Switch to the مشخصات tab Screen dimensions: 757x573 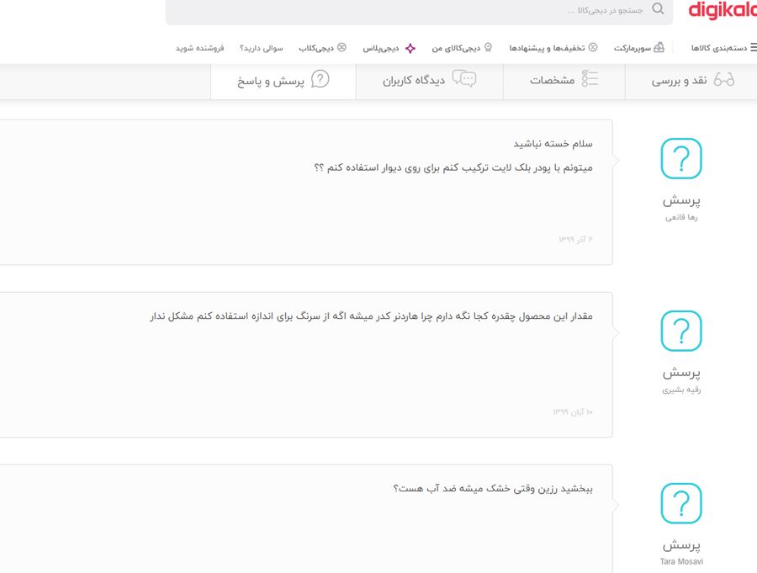tap(564, 81)
